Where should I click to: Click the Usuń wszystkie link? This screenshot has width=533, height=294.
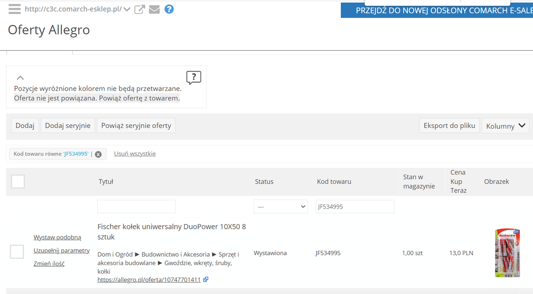click(135, 154)
